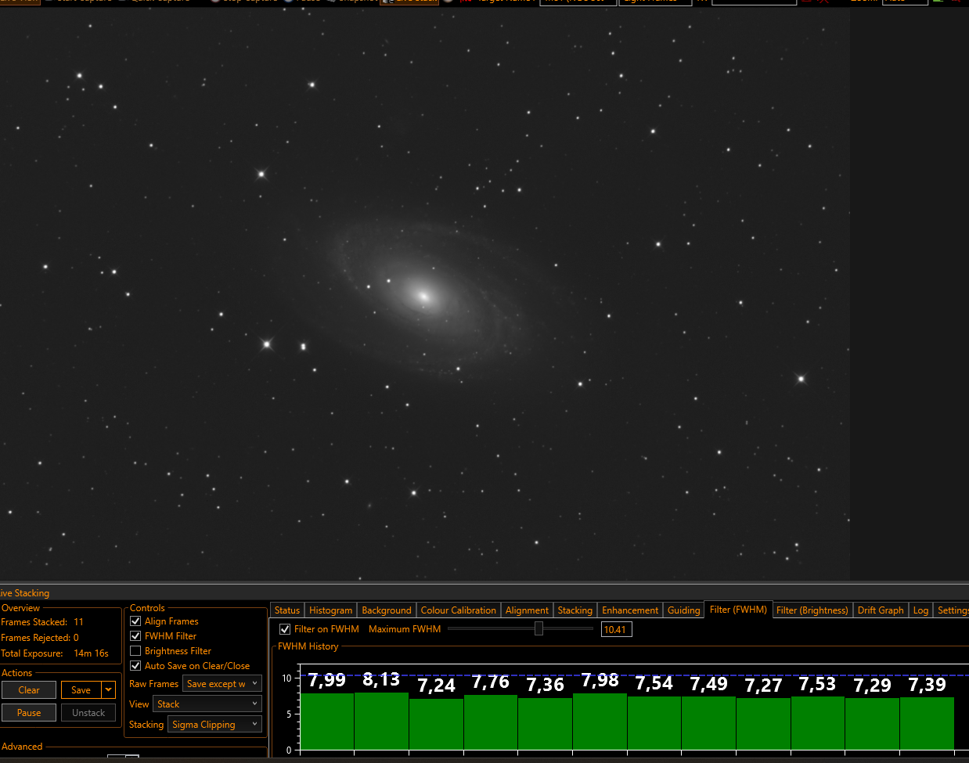Click the FWHM bar labeled 7,76
Viewport: 969px width, 763px height.
[491, 722]
